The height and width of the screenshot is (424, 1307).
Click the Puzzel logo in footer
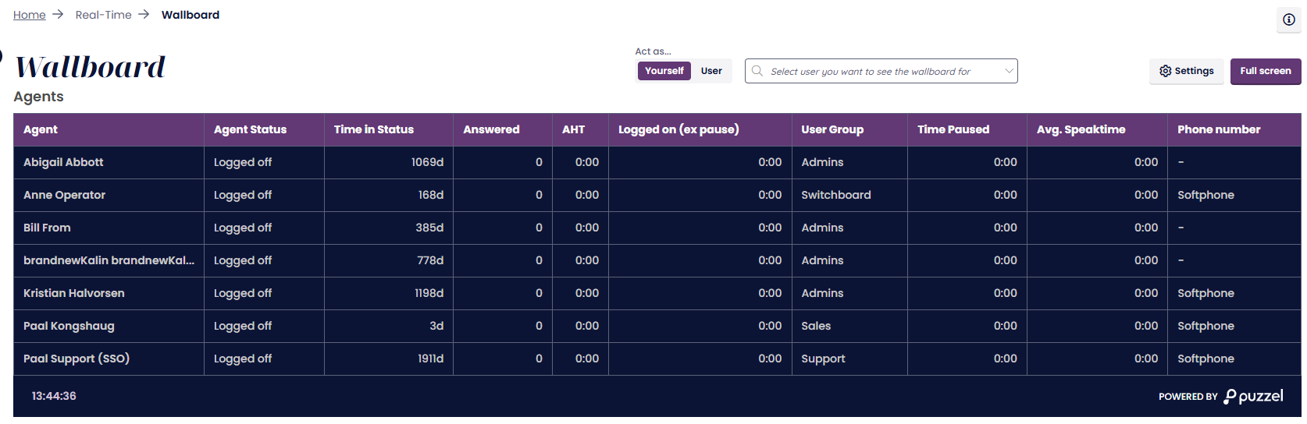click(x=1253, y=396)
